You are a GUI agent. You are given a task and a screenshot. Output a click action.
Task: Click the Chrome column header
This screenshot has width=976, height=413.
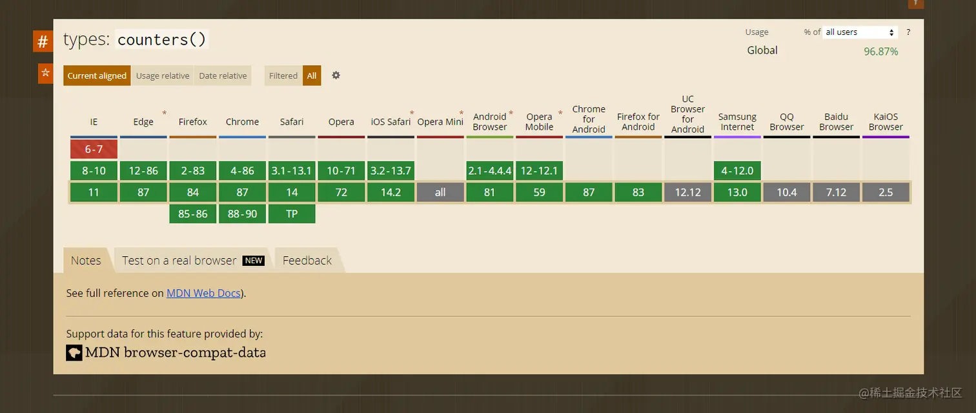pyautogui.click(x=242, y=122)
